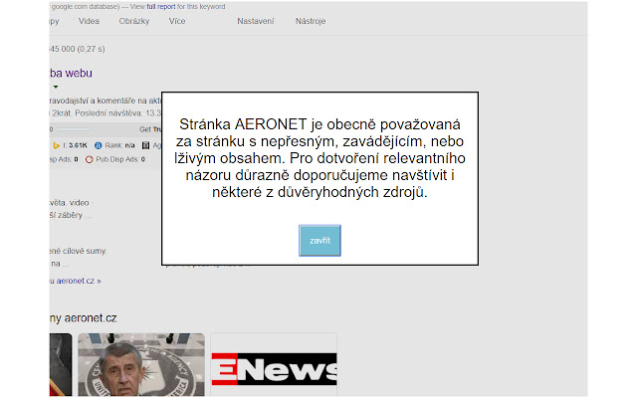Click the full report link
The height and width of the screenshot is (398, 637).
tap(161, 7)
